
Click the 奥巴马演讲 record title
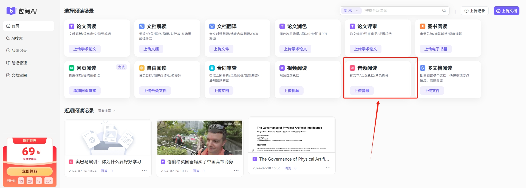tap(111, 162)
